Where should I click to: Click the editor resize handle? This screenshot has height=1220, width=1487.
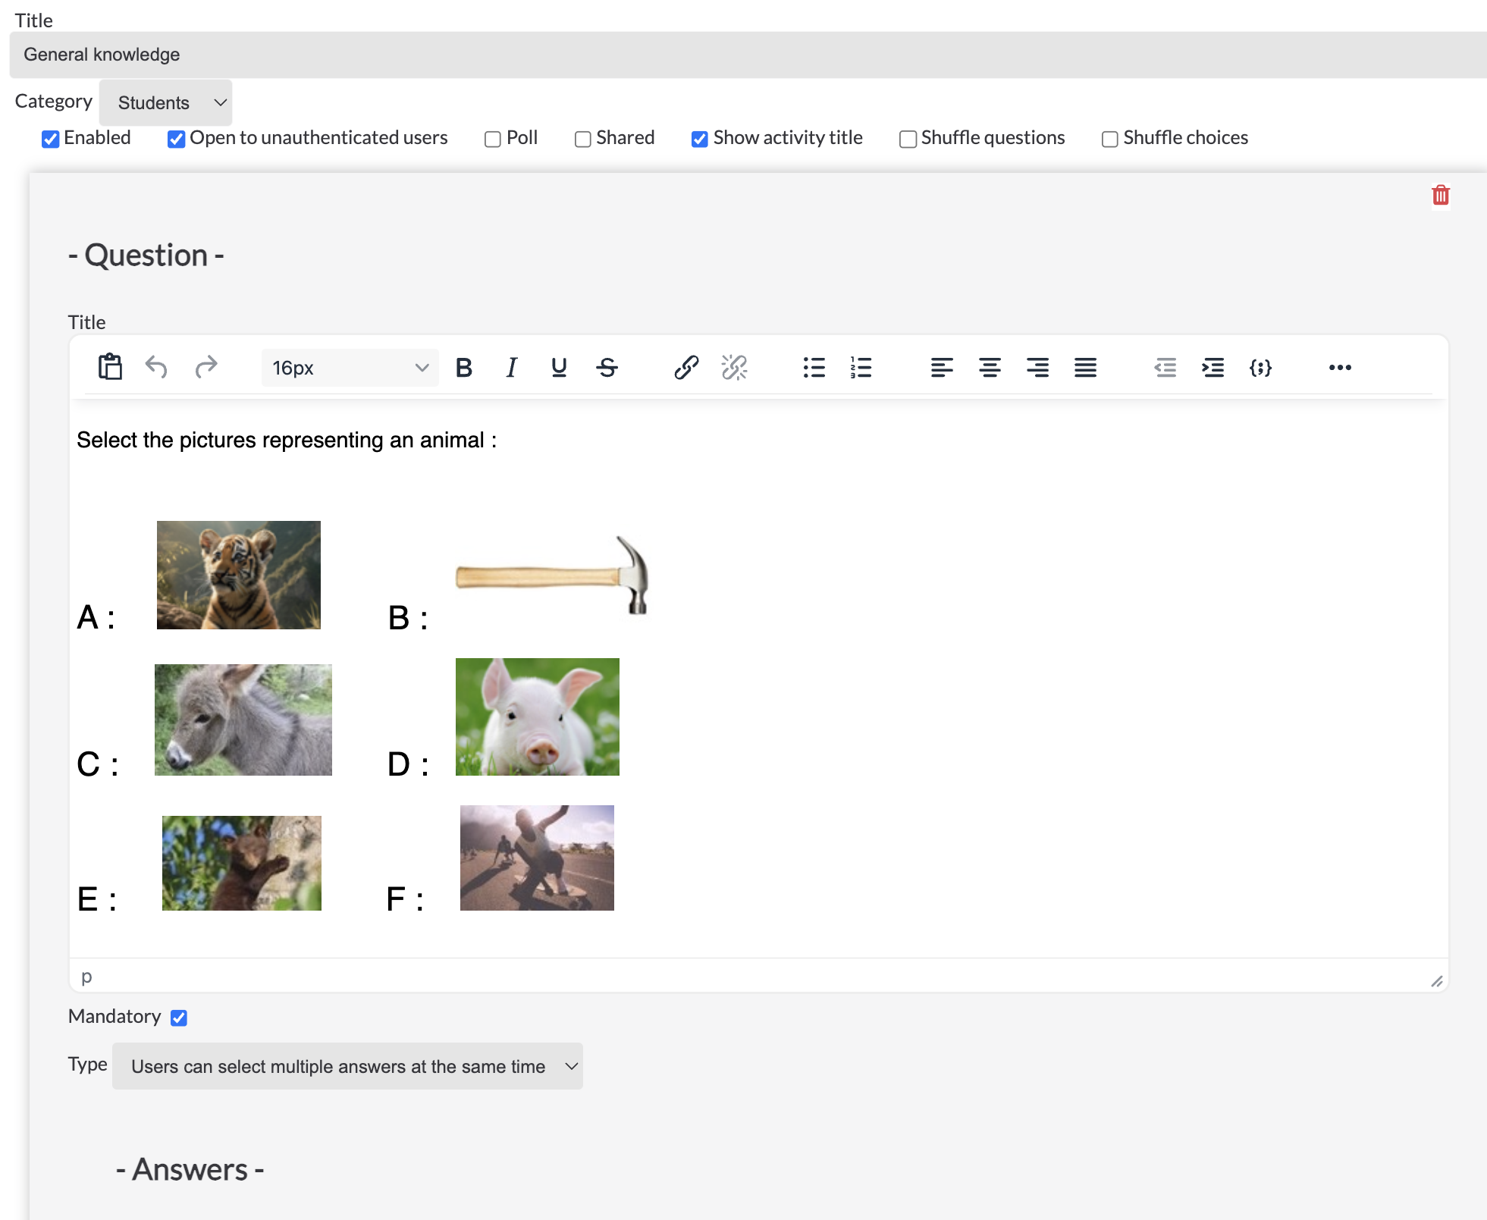tap(1436, 981)
